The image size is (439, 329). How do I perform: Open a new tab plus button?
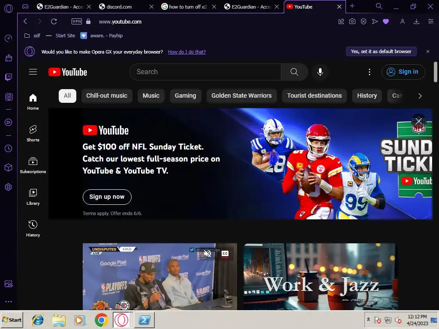click(352, 6)
